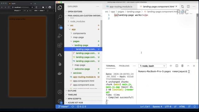Open the Run and Debug view
The width and height of the screenshot is (199, 112).
(x=60, y=36)
